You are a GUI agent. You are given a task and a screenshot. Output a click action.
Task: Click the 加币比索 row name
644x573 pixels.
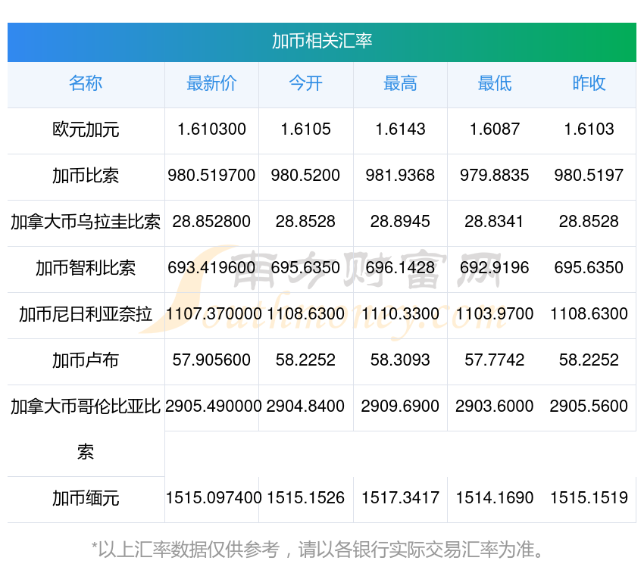86,176
